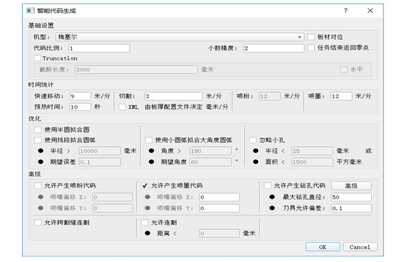Toggle the XML checkbox
This screenshot has width=407, height=262.
point(122,107)
